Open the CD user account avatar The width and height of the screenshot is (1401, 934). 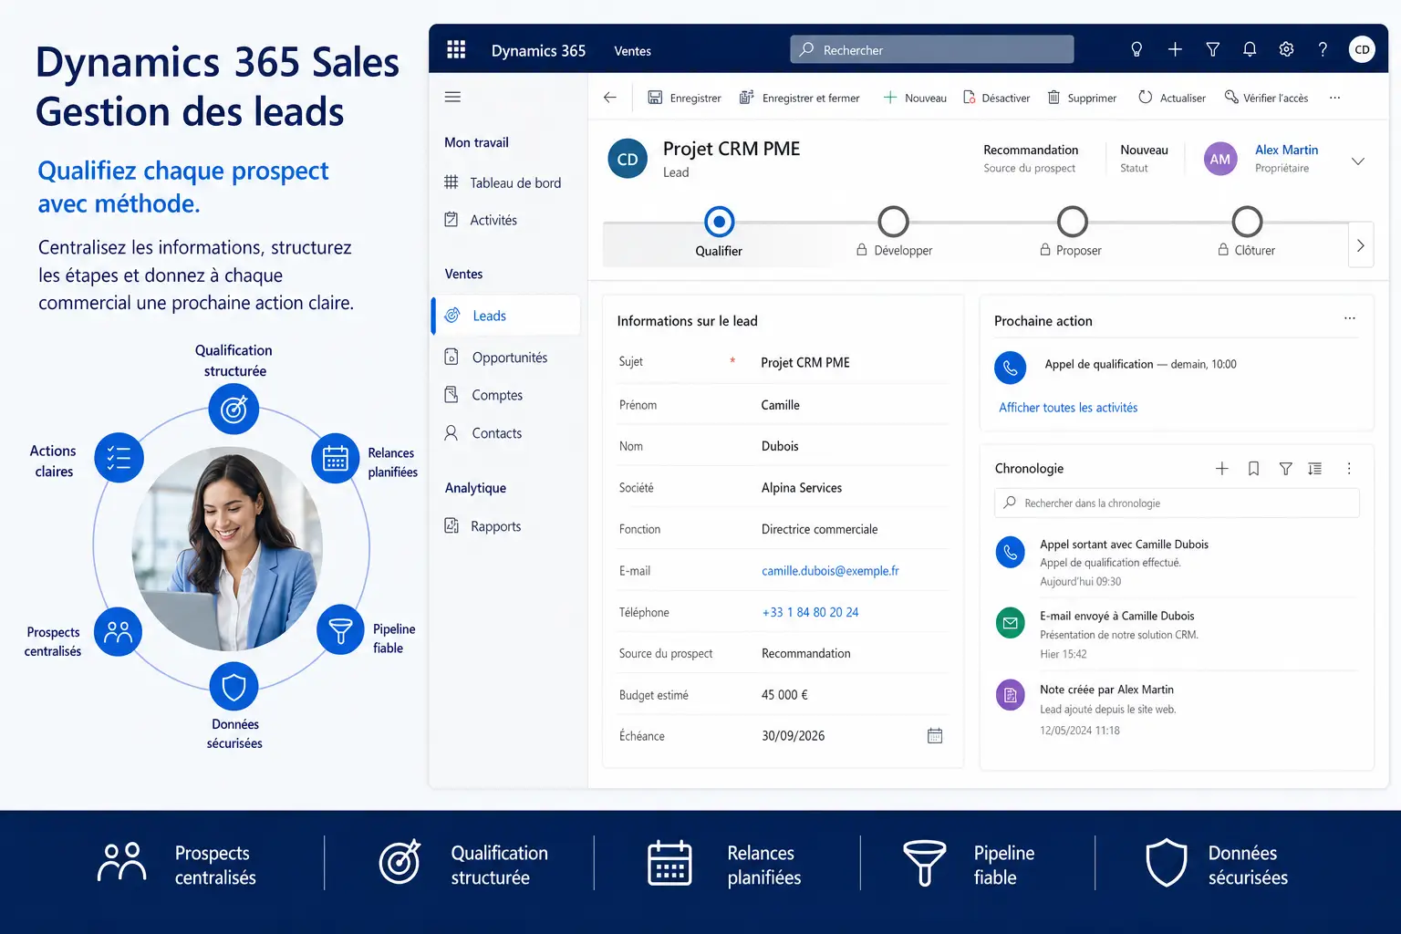pos(1362,49)
